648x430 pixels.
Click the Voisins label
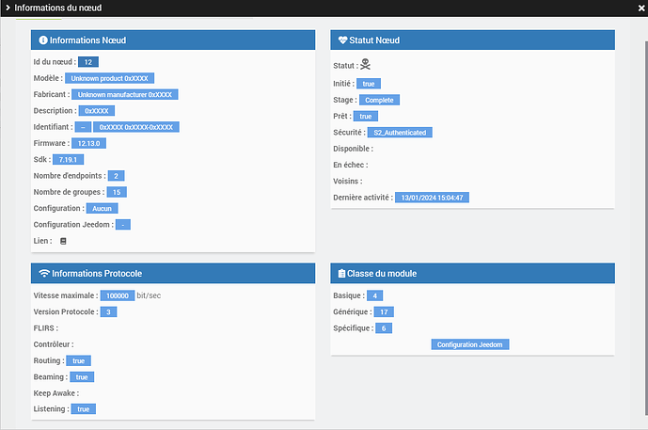348,181
